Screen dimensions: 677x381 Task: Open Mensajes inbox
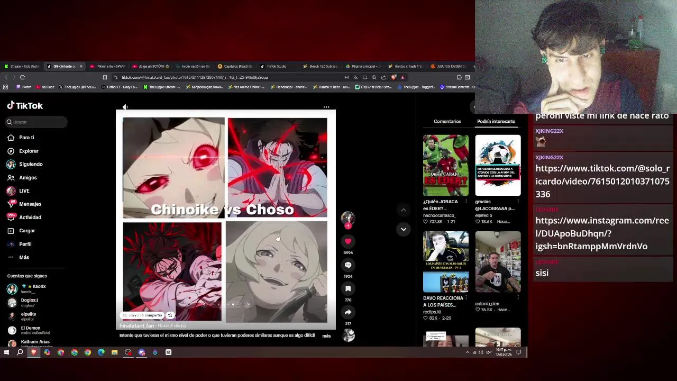30,204
